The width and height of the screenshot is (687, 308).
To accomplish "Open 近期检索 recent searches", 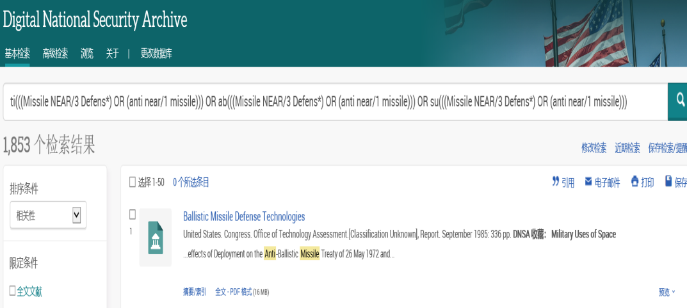I will coord(627,148).
